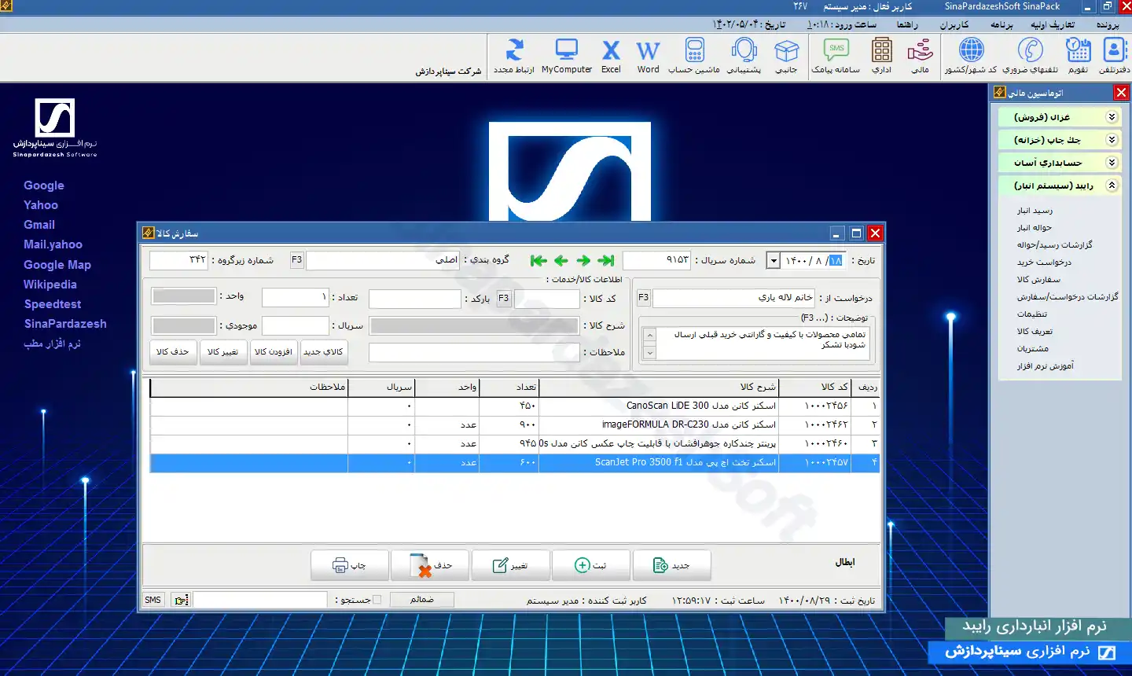The width and height of the screenshot is (1132, 676).
Task: Open the کد شهر/کشور globe icon
Action: pyautogui.click(x=971, y=55)
